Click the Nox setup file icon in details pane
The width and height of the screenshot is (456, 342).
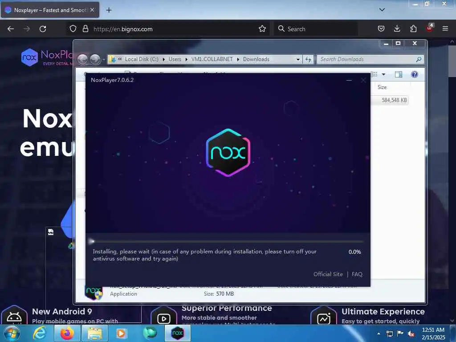[x=94, y=293]
